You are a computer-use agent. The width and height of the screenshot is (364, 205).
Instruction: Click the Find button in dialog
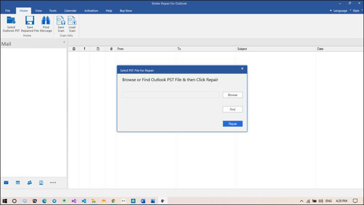coord(233,109)
